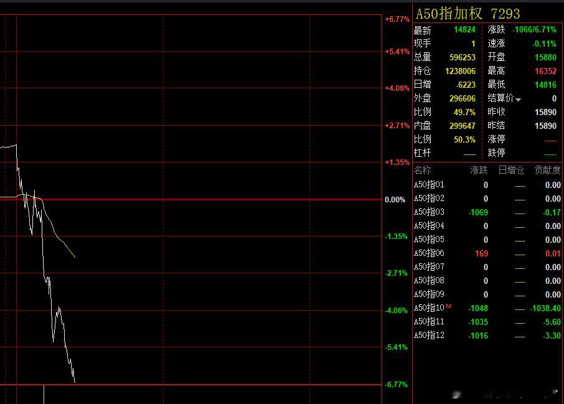
Task: Select the A50指08 contract row
Action: [x=487, y=281]
